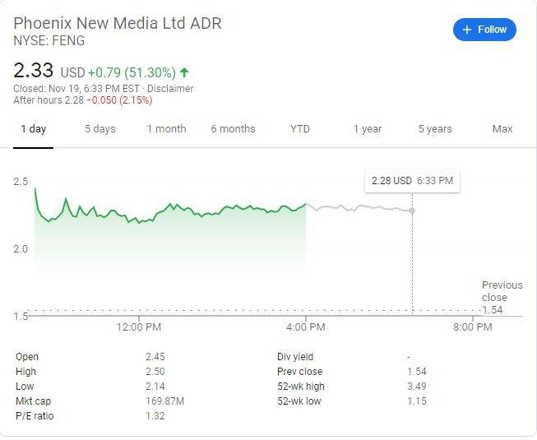This screenshot has width=537, height=440.
Task: Select the 6 months range
Action: pyautogui.click(x=233, y=129)
